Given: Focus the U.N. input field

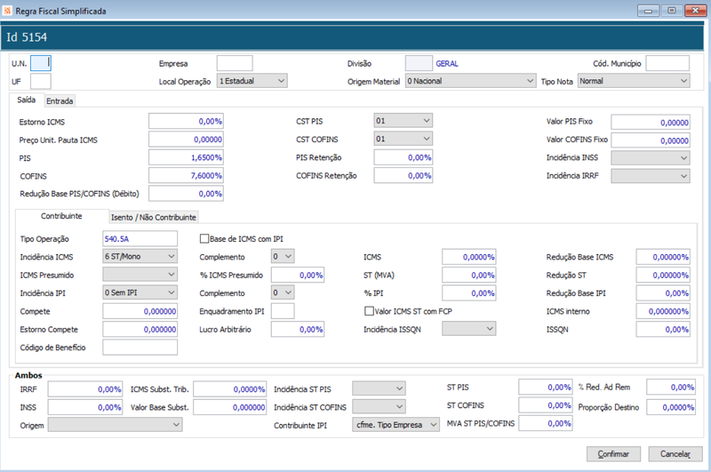Looking at the screenshot, I should pyautogui.click(x=41, y=63).
